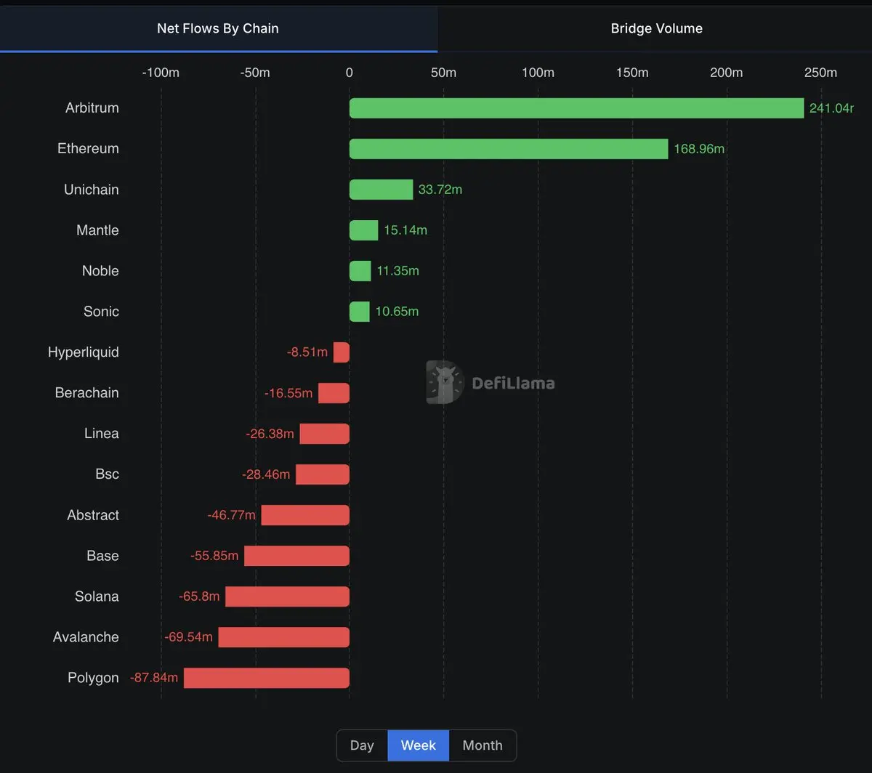The height and width of the screenshot is (773, 872).
Task: Select the Day timeframe button
Action: pyautogui.click(x=362, y=745)
